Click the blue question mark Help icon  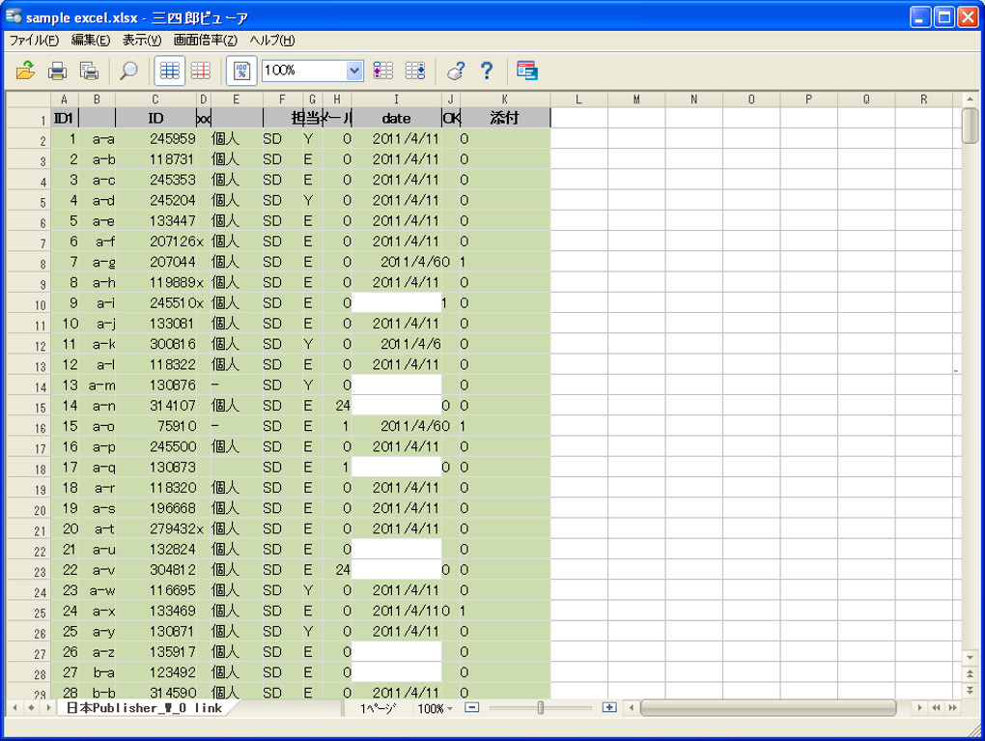pyautogui.click(x=487, y=71)
